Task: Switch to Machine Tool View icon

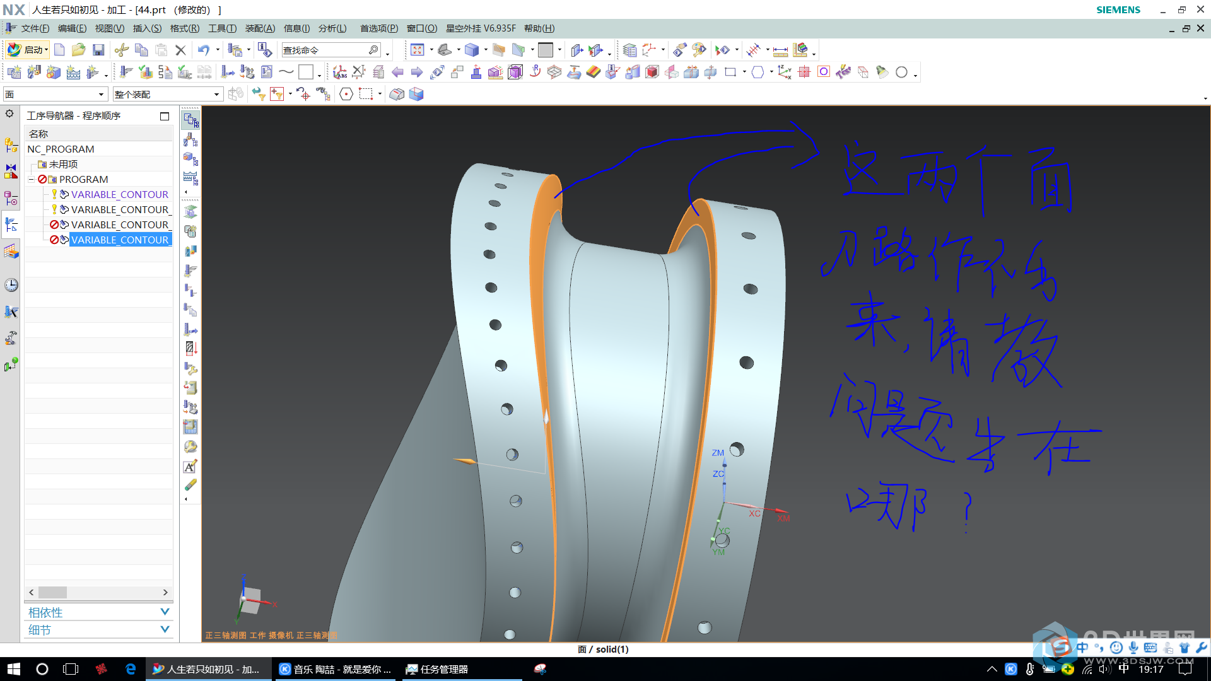Action: coord(190,139)
